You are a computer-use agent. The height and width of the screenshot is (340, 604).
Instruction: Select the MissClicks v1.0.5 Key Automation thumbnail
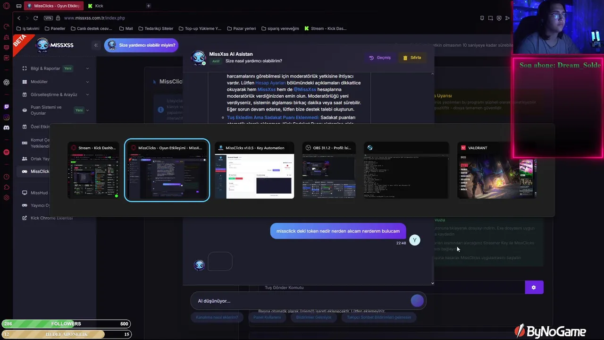254,170
